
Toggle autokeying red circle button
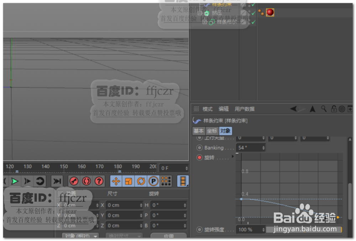[87, 181]
